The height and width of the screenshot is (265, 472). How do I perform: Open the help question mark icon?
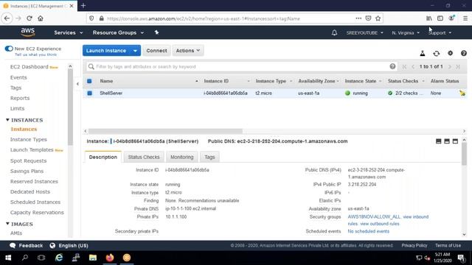[x=464, y=54]
